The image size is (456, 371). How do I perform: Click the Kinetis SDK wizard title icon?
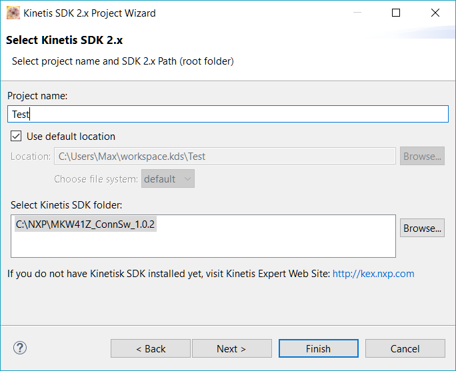[13, 13]
